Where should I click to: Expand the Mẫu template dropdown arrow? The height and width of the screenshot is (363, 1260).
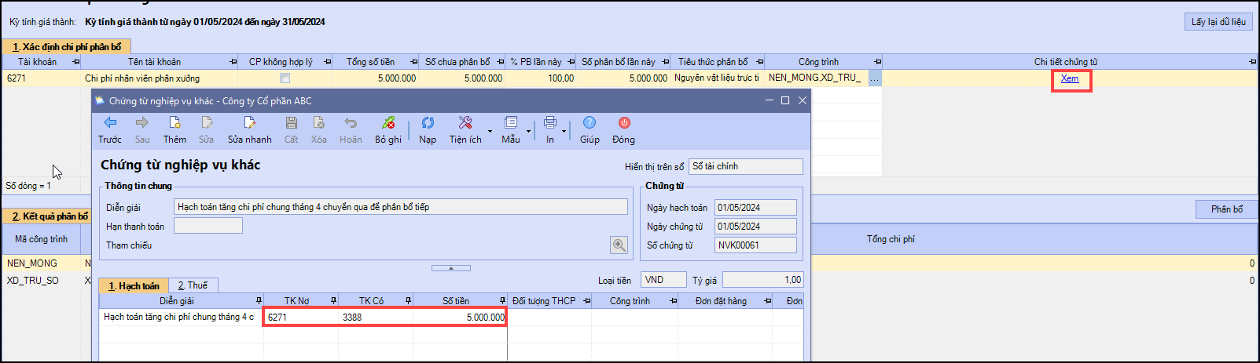pyautogui.click(x=528, y=131)
